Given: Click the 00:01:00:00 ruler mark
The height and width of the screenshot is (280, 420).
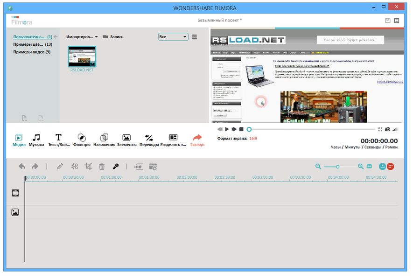Looking at the screenshot, I should [111, 177].
